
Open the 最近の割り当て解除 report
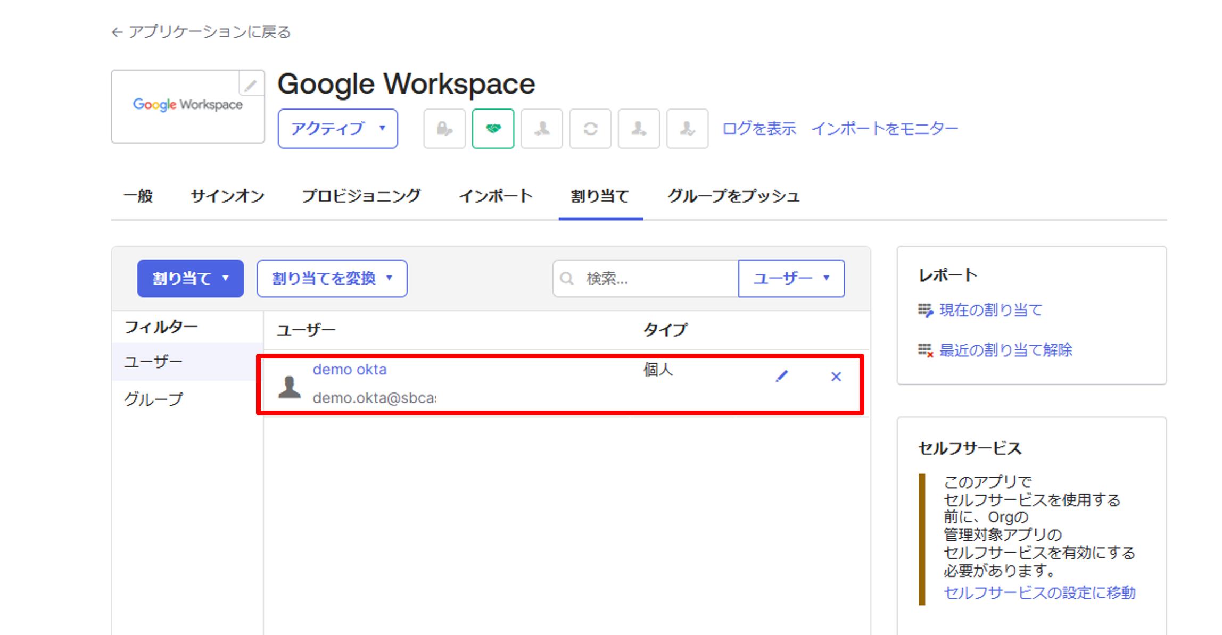coord(1005,350)
